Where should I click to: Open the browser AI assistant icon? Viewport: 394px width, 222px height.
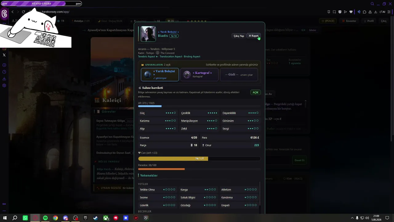(382, 12)
